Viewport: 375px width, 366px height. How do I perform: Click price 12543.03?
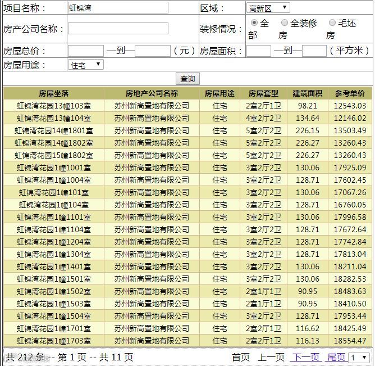coord(350,106)
